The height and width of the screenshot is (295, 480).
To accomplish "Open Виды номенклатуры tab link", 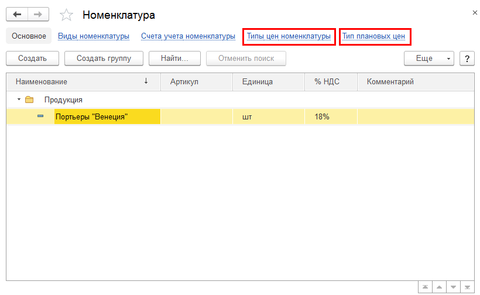I will 94,36.
